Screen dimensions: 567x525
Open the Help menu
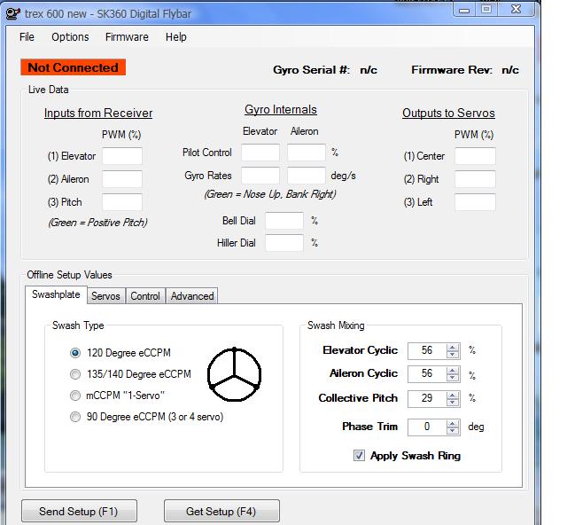(176, 37)
